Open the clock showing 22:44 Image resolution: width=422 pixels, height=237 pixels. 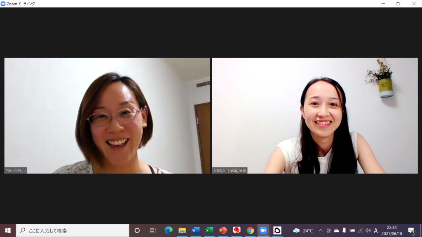click(392, 230)
